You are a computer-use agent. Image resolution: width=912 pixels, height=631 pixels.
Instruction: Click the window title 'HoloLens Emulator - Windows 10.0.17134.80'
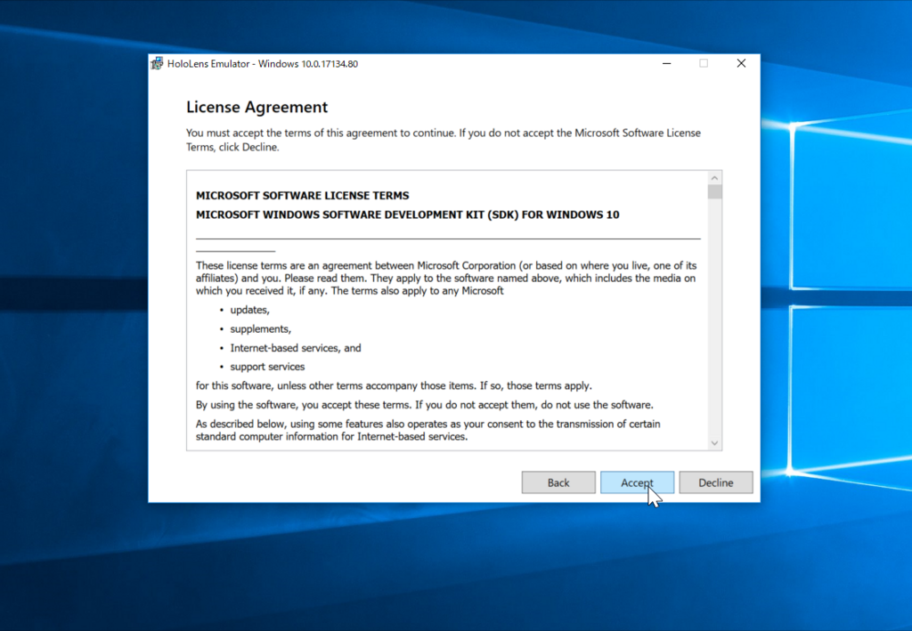click(x=263, y=64)
